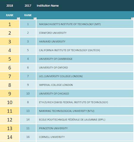This screenshot has height=142, width=134.
Task: Select the Massachusetts Institute of Technology cell
Action: point(85,24)
